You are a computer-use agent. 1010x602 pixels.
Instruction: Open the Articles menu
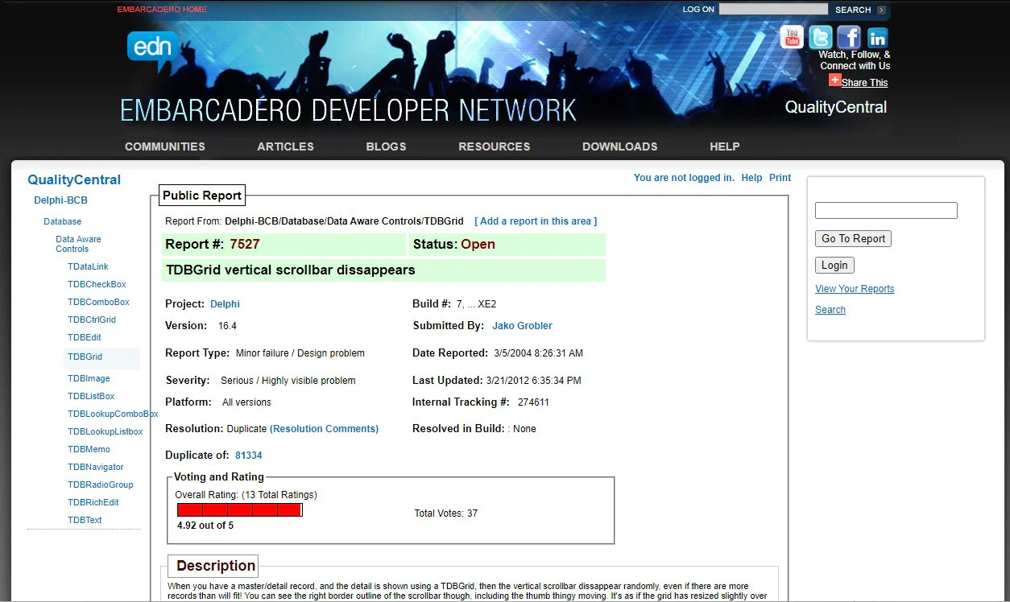coord(285,146)
